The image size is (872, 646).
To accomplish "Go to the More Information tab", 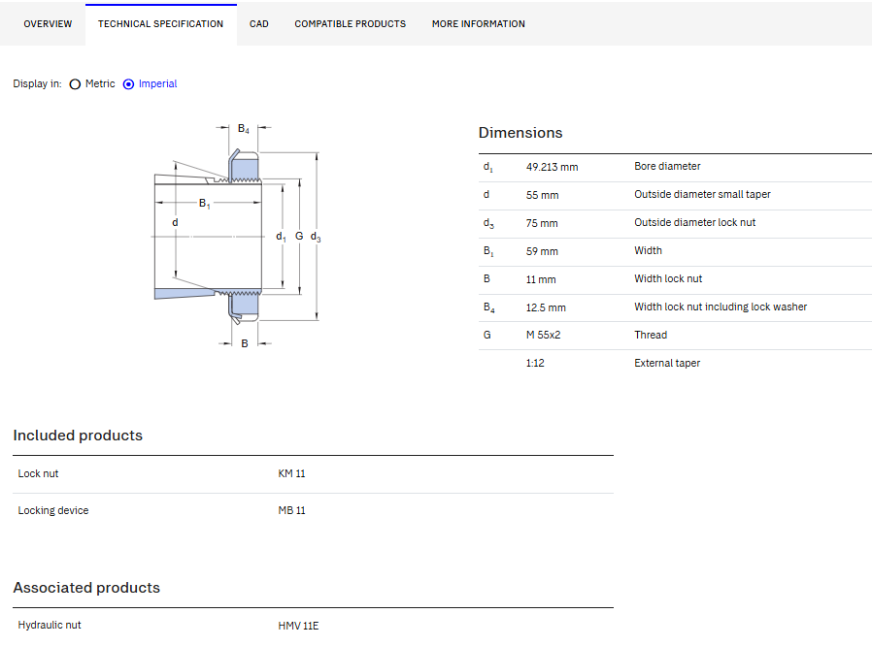I will [x=479, y=24].
